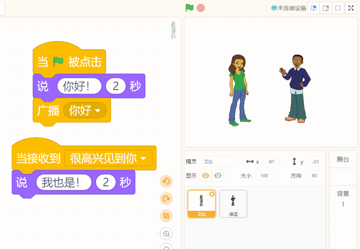Image resolution: width=360 pixels, height=249 pixels.
Task: Click the 方向 direction label
Action: coord(296,175)
